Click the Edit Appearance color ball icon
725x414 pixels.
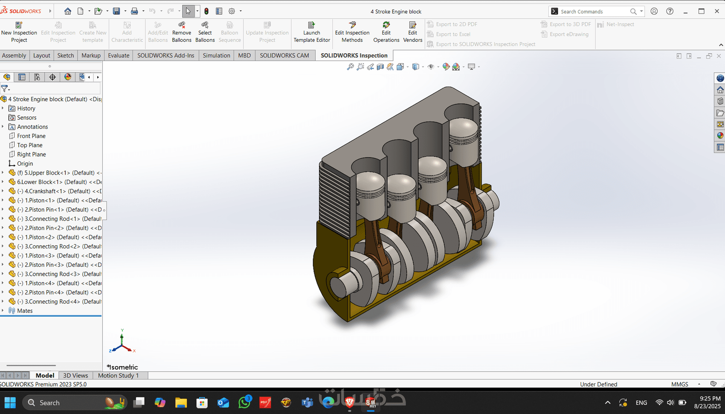(446, 67)
